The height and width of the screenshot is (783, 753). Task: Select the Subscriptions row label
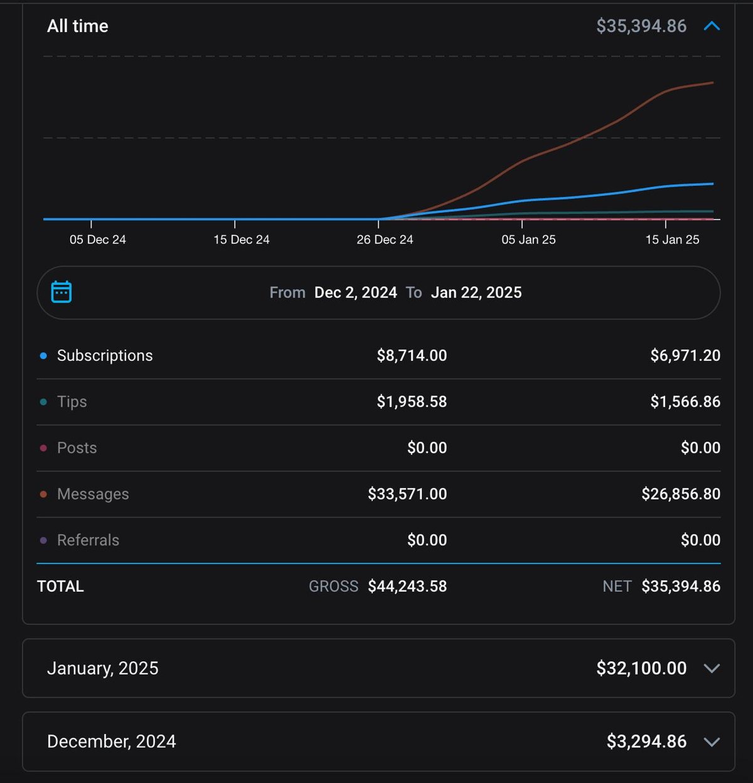click(105, 356)
